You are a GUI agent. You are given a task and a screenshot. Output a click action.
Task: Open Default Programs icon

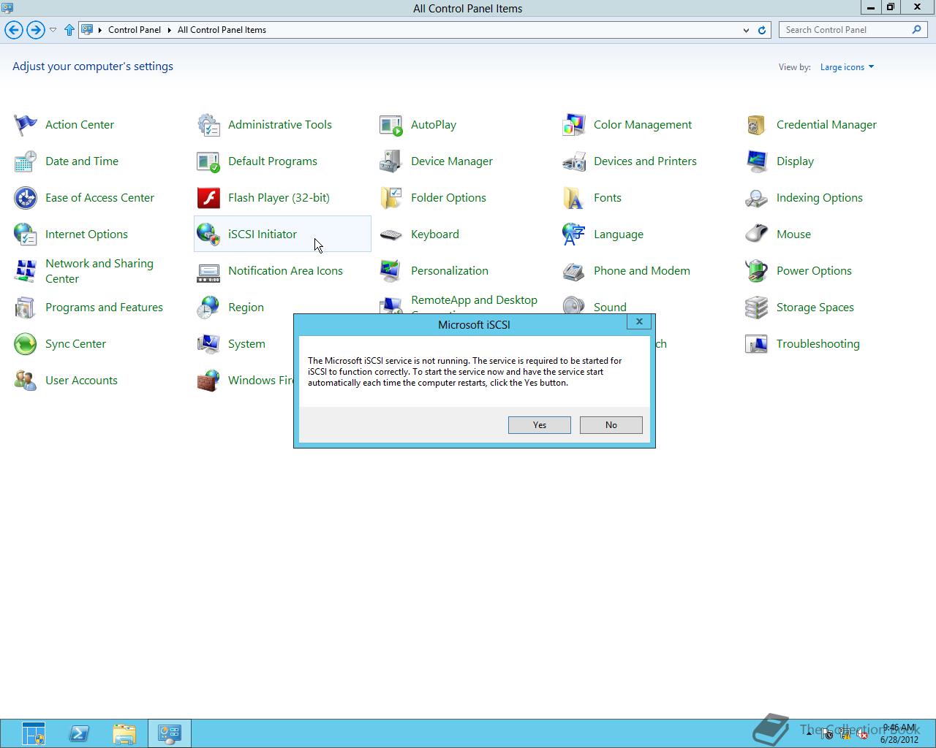pos(208,161)
